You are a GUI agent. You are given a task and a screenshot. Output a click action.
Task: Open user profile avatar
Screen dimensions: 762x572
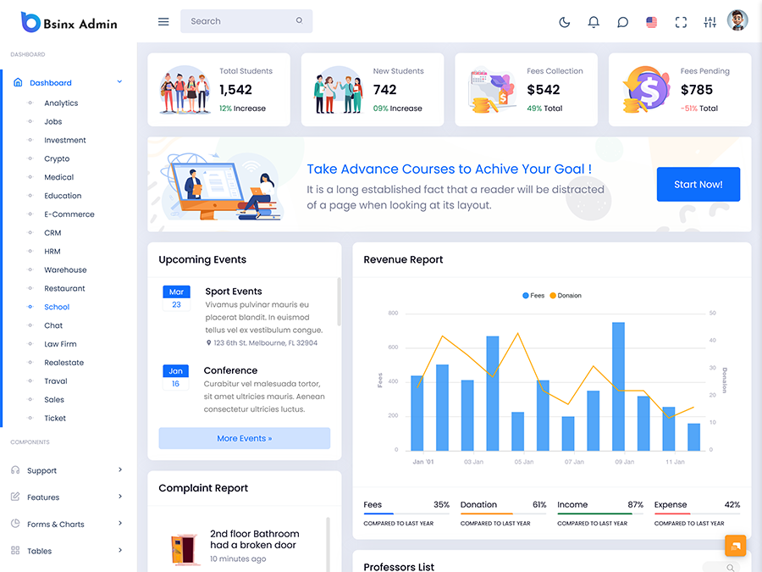coord(737,20)
